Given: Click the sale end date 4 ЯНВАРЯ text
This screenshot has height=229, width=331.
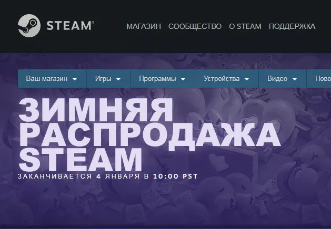Looking at the screenshot, I should [118, 176].
